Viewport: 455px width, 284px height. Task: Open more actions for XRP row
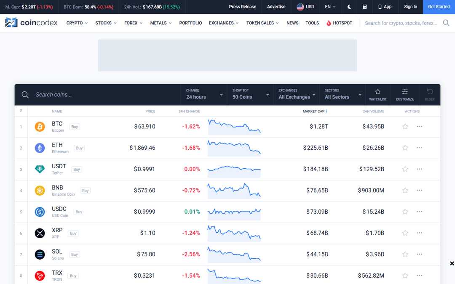pos(419,233)
